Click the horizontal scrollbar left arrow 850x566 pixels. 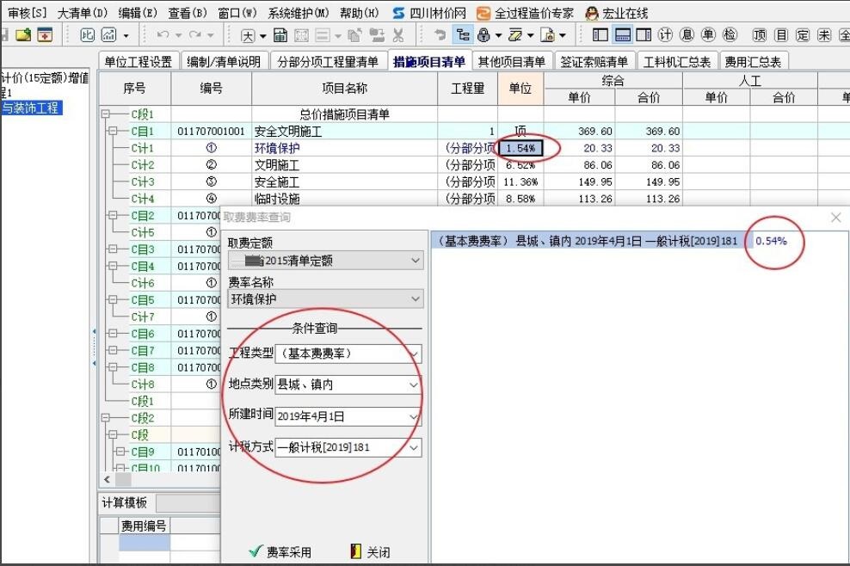(x=107, y=479)
